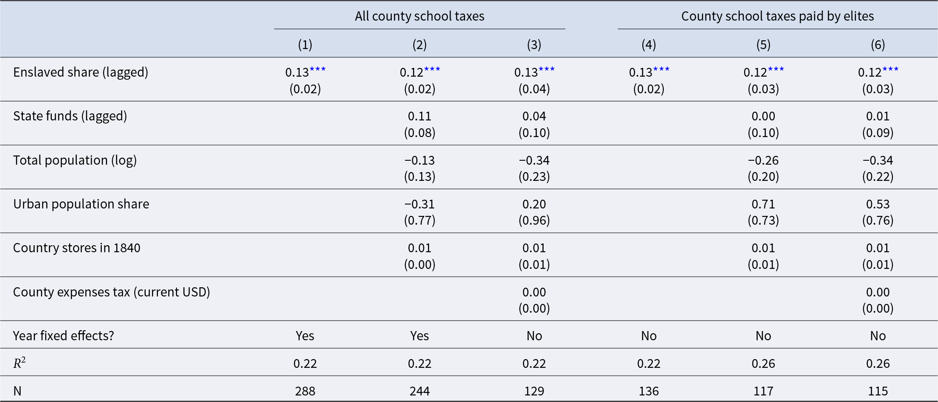Click 'County school taxes paid by elites' header
Image resolution: width=938 pixels, height=402 pixels.
777,16
